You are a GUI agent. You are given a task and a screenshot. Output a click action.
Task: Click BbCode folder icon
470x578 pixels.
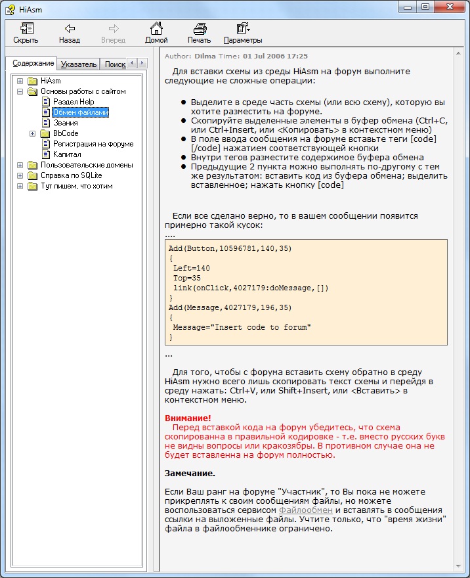(45, 133)
